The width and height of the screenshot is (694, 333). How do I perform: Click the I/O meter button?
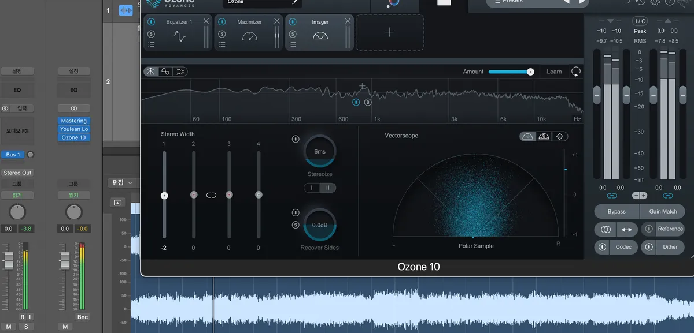pos(640,21)
